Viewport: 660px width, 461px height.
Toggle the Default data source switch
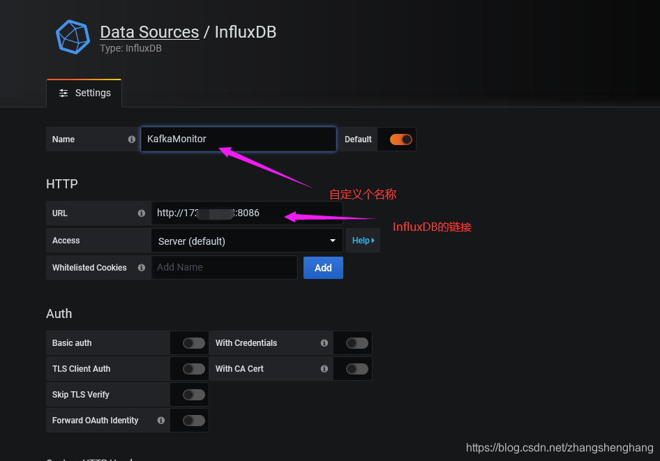400,139
